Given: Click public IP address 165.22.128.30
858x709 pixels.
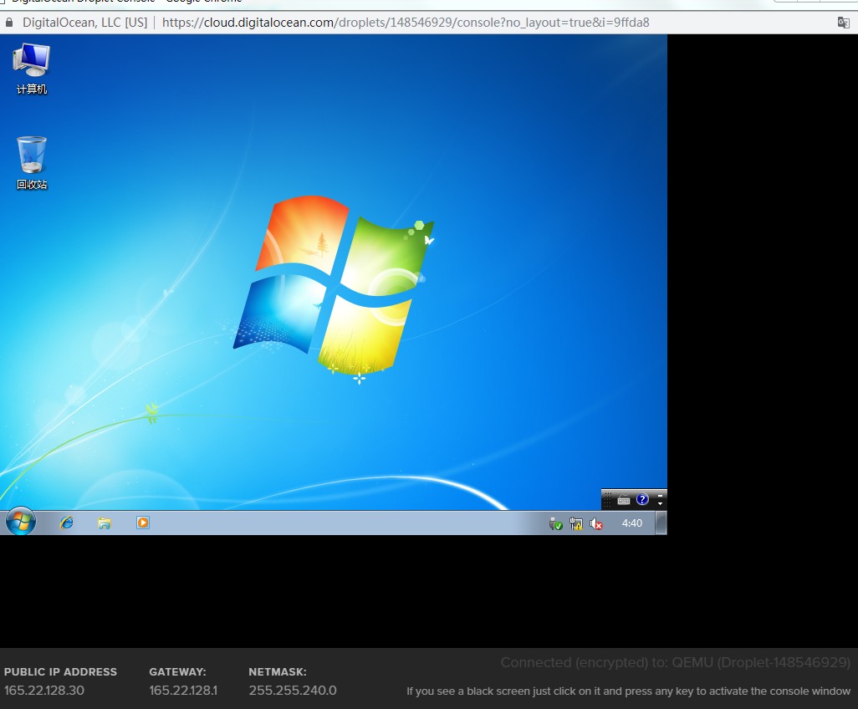Looking at the screenshot, I should [44, 691].
